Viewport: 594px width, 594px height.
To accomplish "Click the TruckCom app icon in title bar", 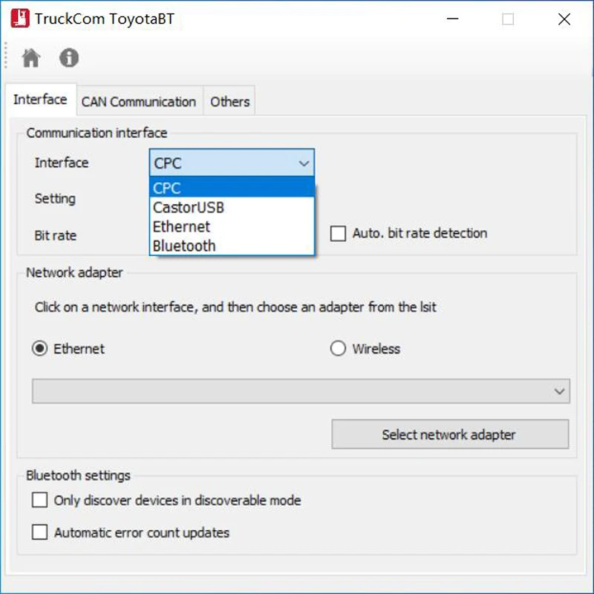I will pyautogui.click(x=20, y=19).
